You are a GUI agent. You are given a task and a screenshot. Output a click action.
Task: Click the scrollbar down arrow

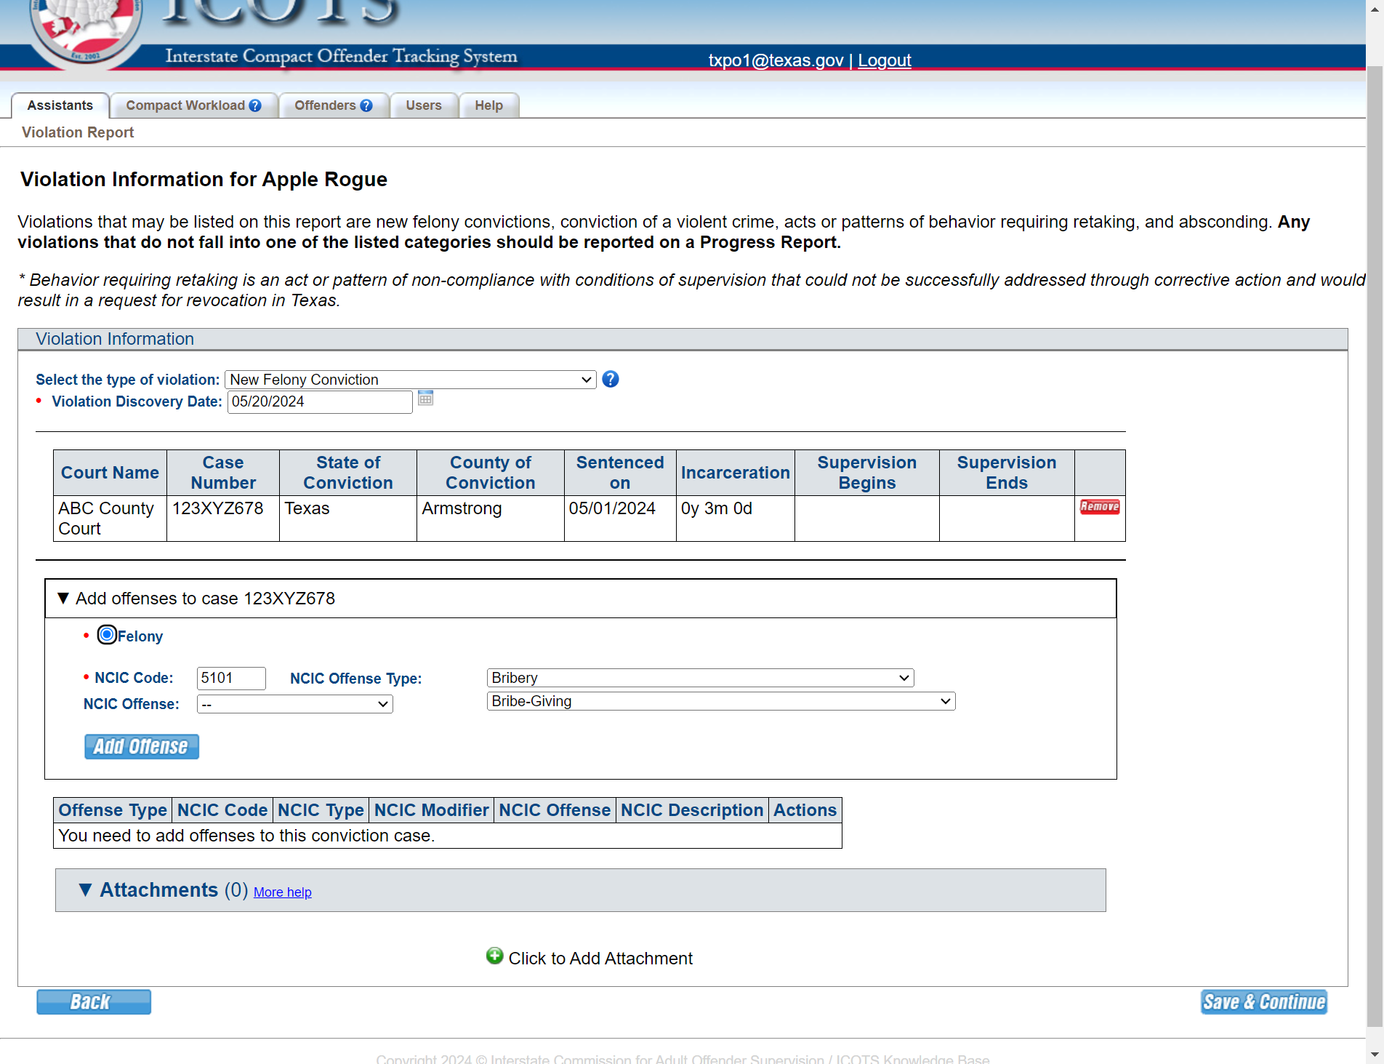(x=1375, y=1054)
